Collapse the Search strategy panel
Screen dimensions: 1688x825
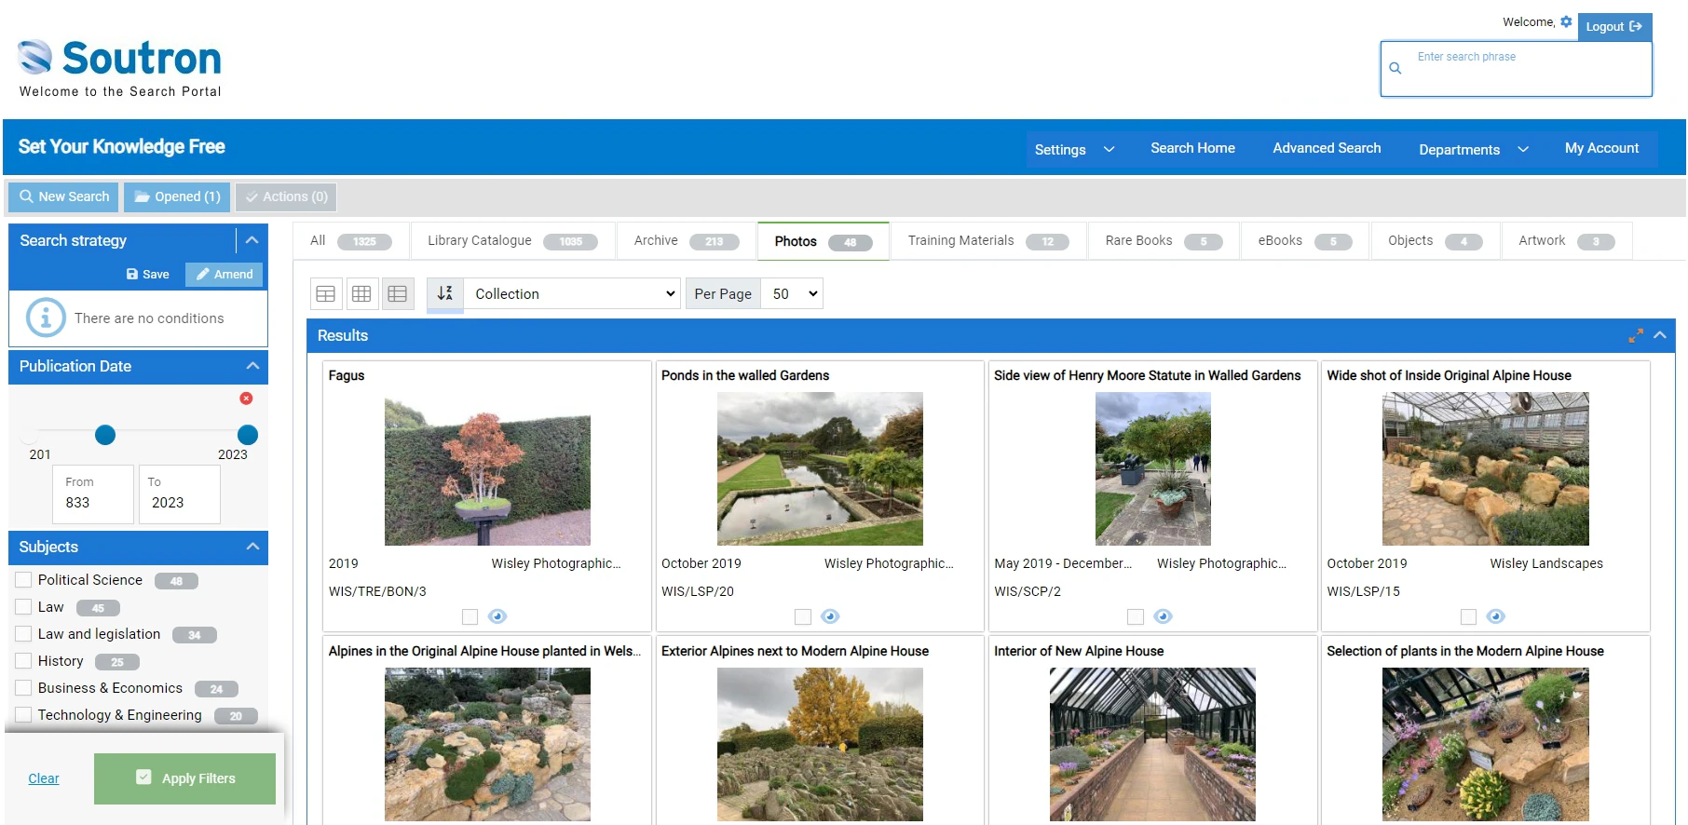252,240
